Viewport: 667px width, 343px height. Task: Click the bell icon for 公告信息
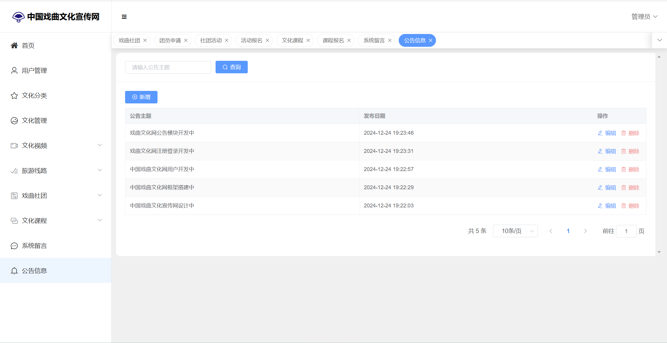14,271
